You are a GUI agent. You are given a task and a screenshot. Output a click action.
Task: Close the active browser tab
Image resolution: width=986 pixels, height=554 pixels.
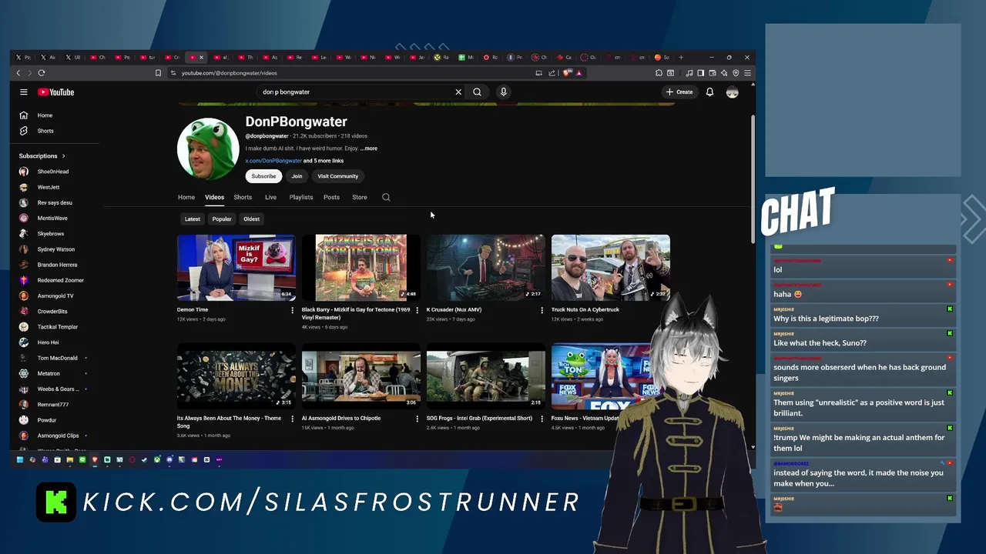(x=202, y=57)
